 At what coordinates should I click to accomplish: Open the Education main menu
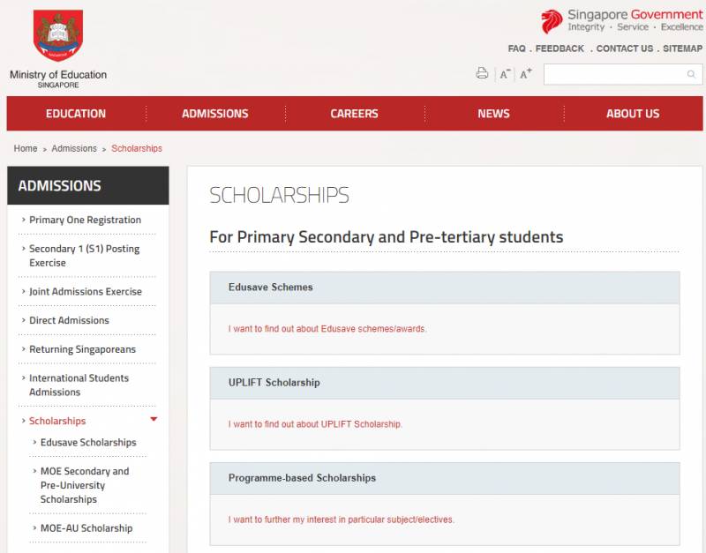76,114
